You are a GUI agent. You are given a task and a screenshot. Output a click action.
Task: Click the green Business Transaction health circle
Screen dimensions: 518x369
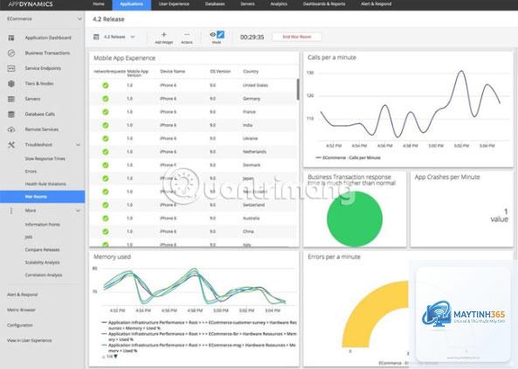point(355,219)
